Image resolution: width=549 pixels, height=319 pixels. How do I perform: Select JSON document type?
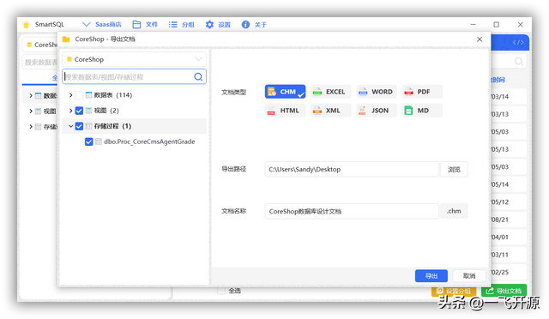coord(377,111)
